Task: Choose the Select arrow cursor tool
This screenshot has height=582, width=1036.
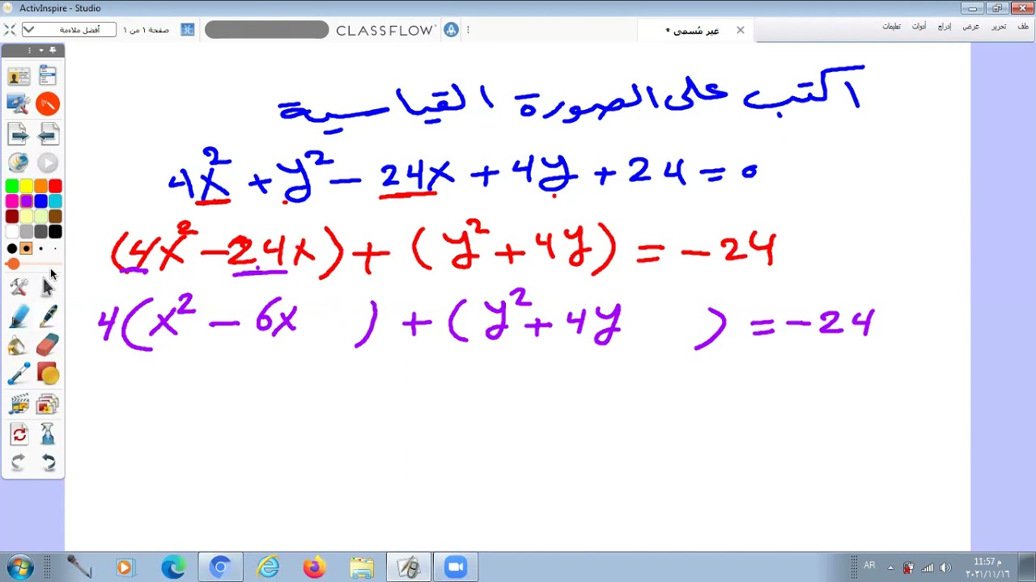Action: coord(48,286)
